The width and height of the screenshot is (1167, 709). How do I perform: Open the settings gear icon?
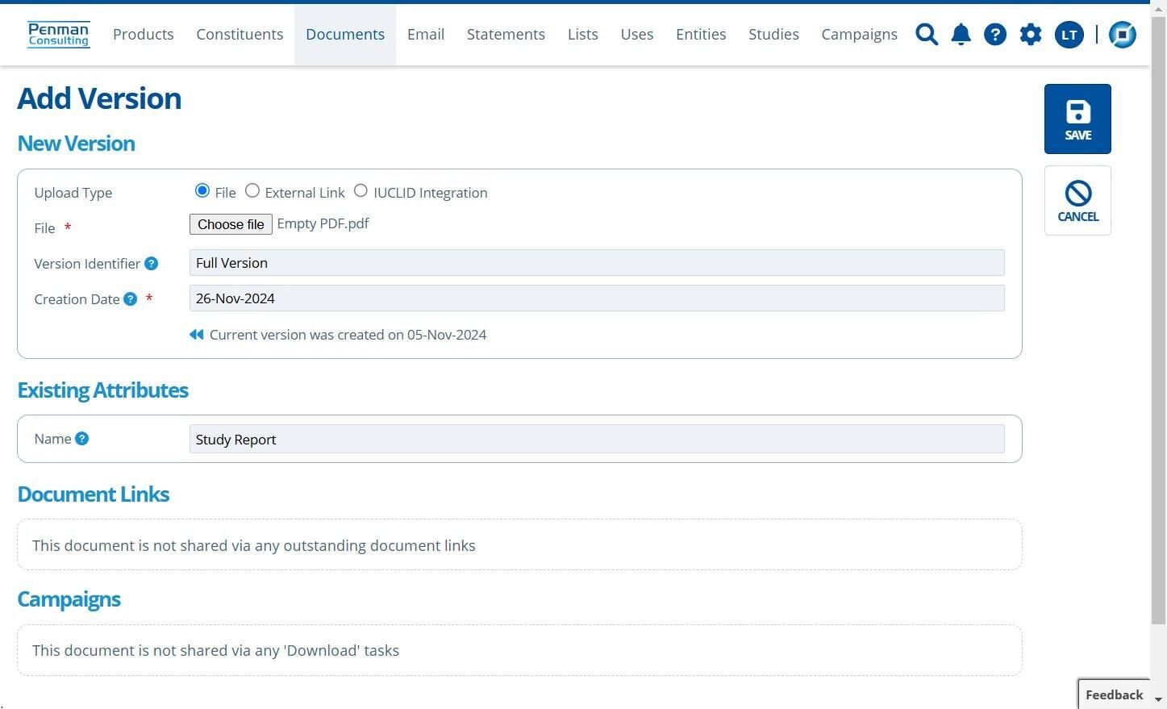click(1031, 35)
